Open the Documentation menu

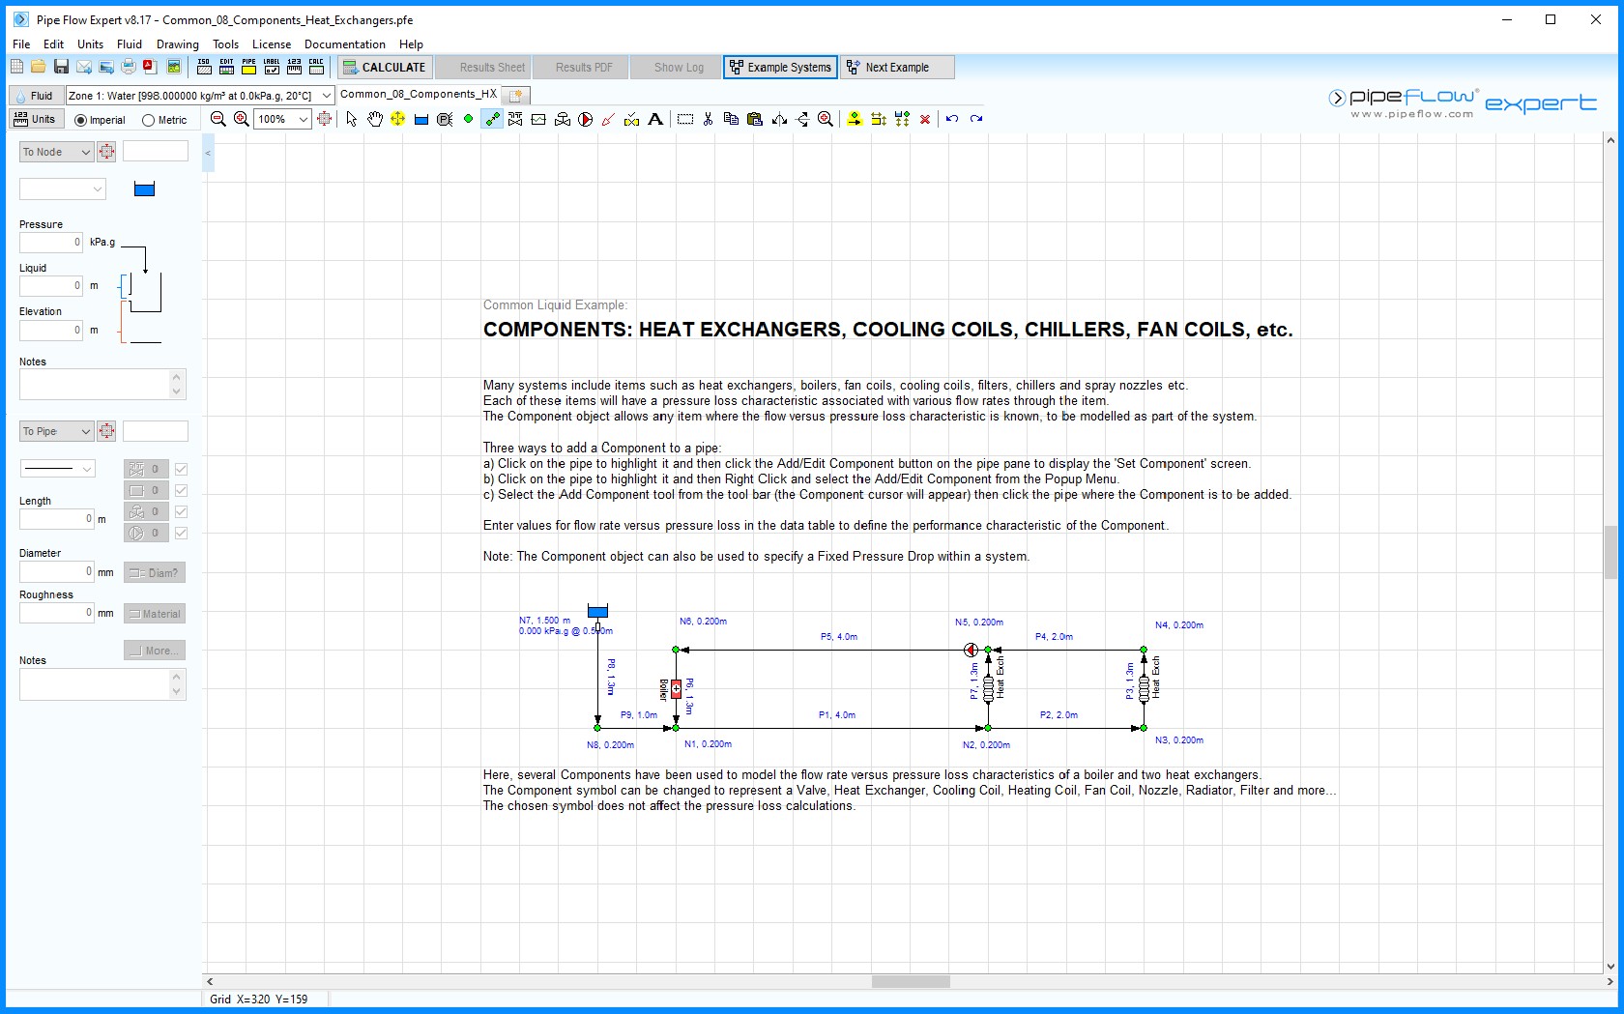(x=344, y=44)
